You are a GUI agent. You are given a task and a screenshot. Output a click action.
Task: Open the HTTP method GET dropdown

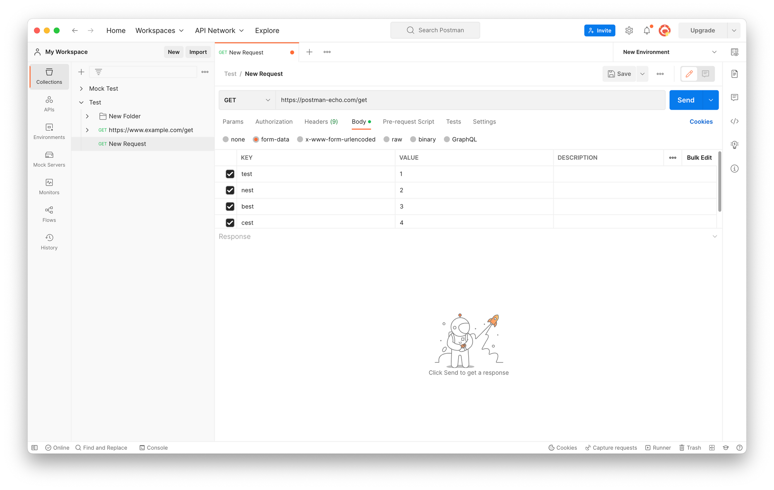(247, 100)
